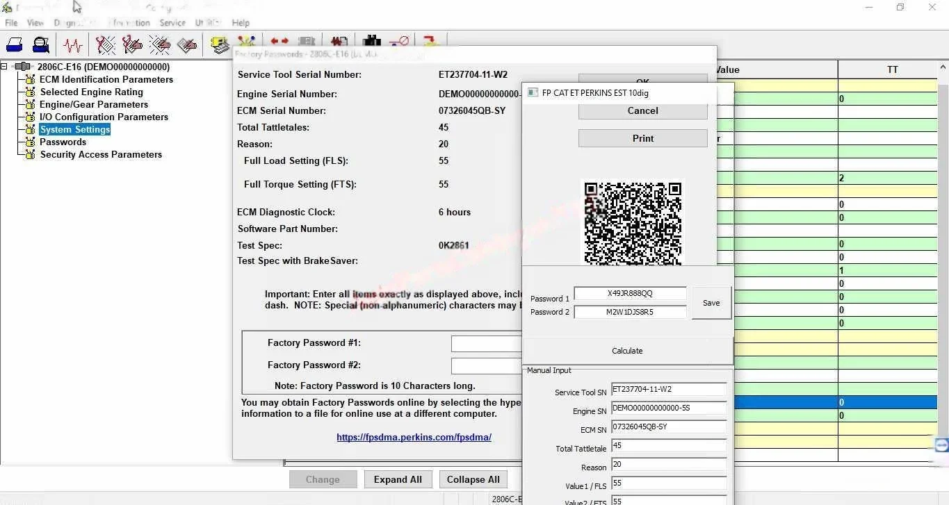Open the Events codes toolbar icon
Screen dimensions: 949x505
tap(159, 44)
